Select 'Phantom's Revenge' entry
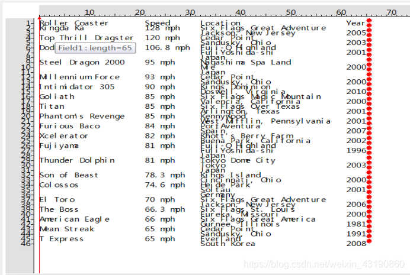This screenshot has height=275, width=410. click(x=82, y=116)
